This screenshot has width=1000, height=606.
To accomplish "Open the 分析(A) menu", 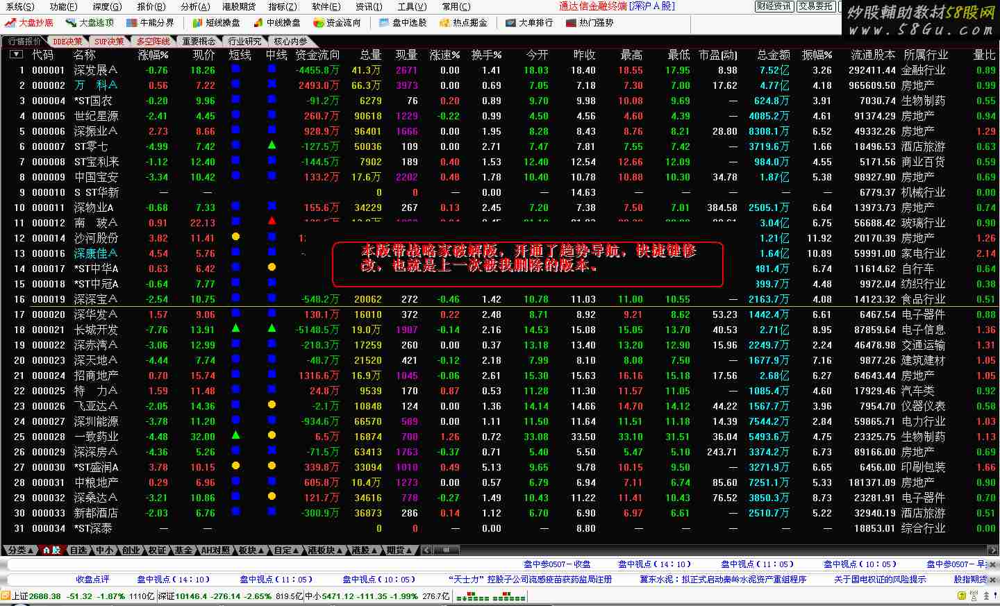I will [x=195, y=6].
